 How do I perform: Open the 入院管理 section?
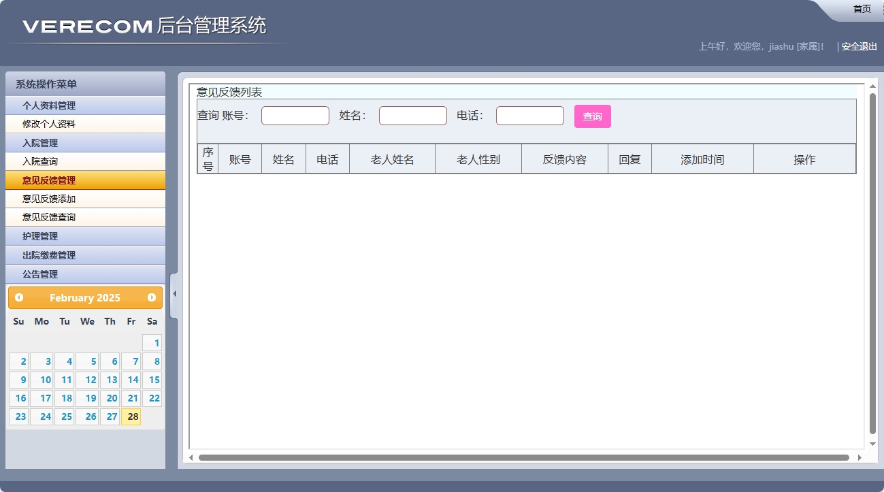(x=85, y=143)
